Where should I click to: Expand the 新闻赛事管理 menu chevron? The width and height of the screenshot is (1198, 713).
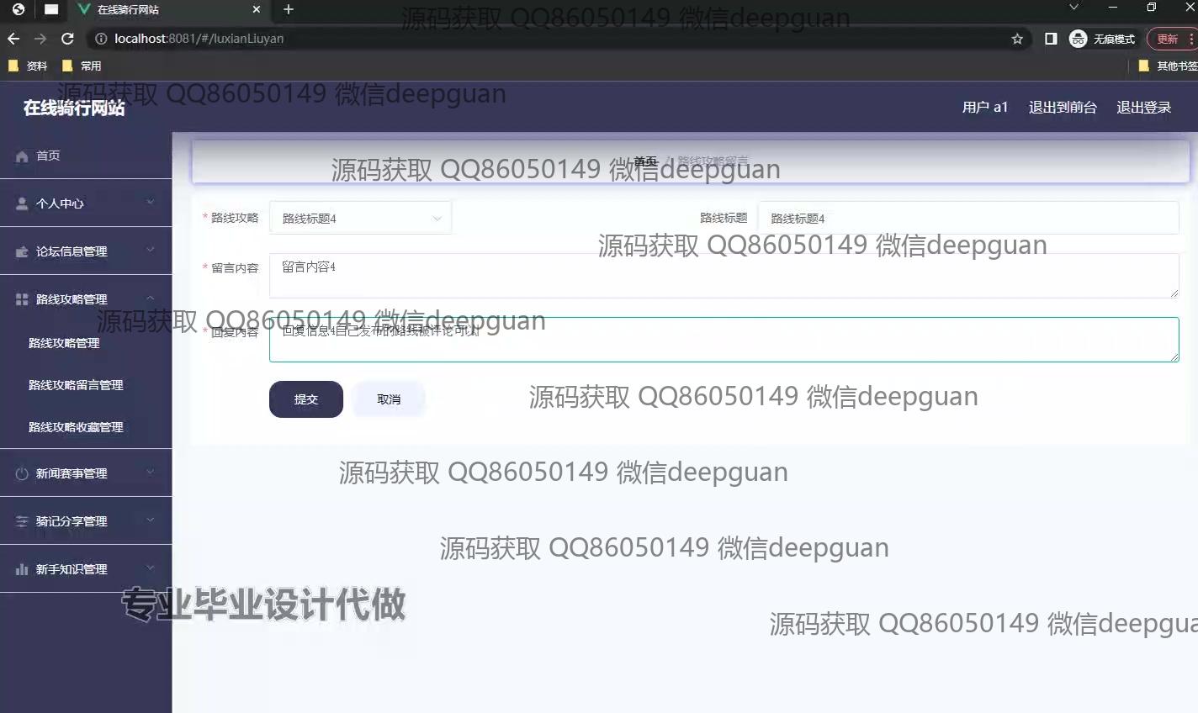click(x=151, y=472)
